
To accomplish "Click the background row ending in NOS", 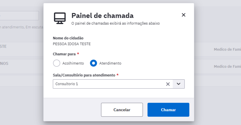I will click(x=22, y=66).
